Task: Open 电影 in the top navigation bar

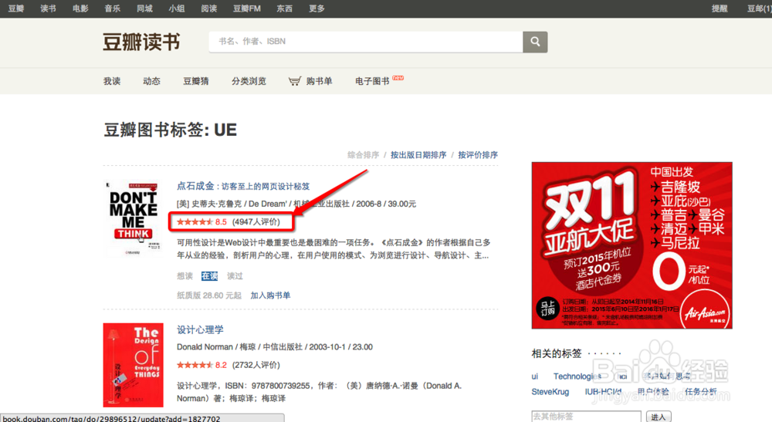Action: click(80, 8)
